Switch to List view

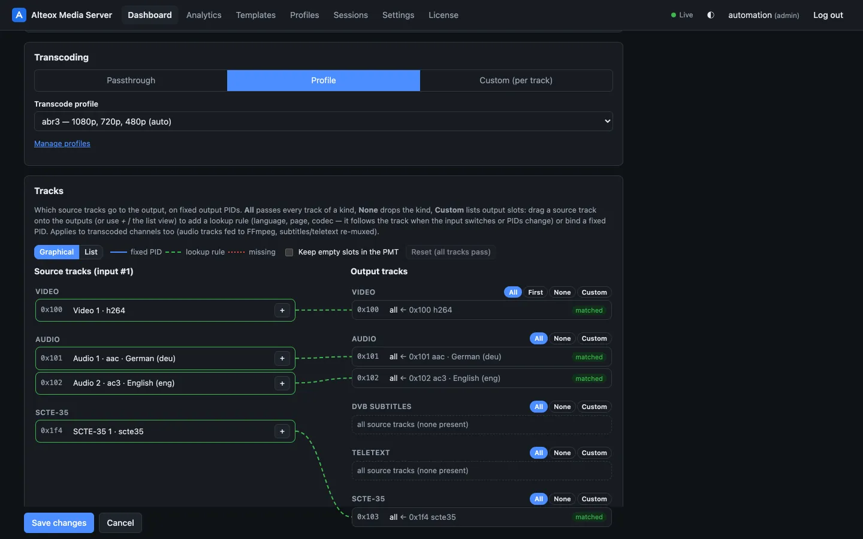(91, 252)
